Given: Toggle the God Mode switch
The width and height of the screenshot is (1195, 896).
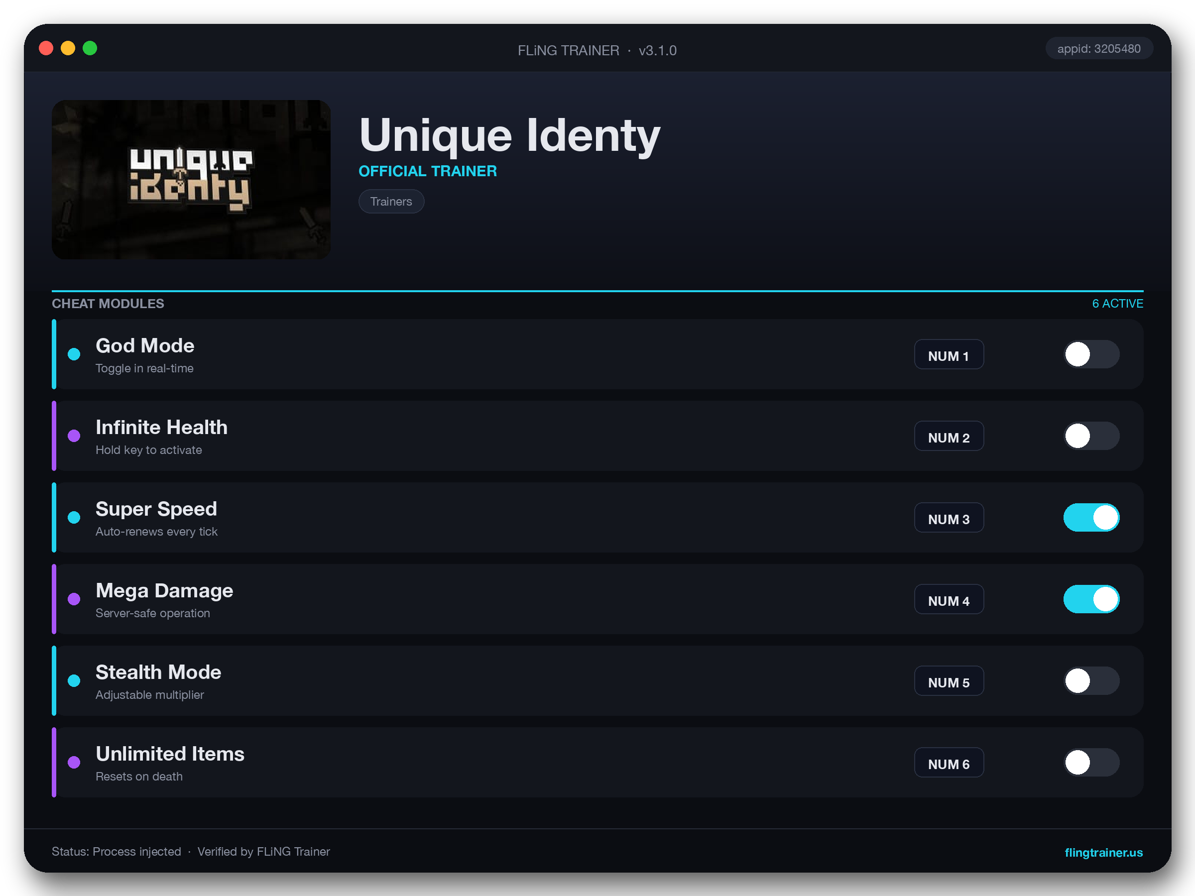Looking at the screenshot, I should [1091, 354].
